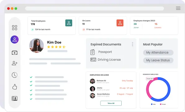Viewport: 185px width, 112px height.
Task: Open the ID card icon in sidebar
Action: [x=15, y=98]
